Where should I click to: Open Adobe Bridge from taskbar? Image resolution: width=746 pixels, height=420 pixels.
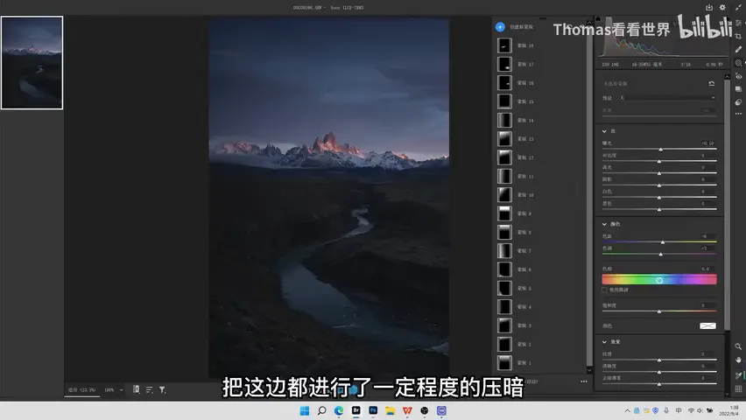coord(355,410)
